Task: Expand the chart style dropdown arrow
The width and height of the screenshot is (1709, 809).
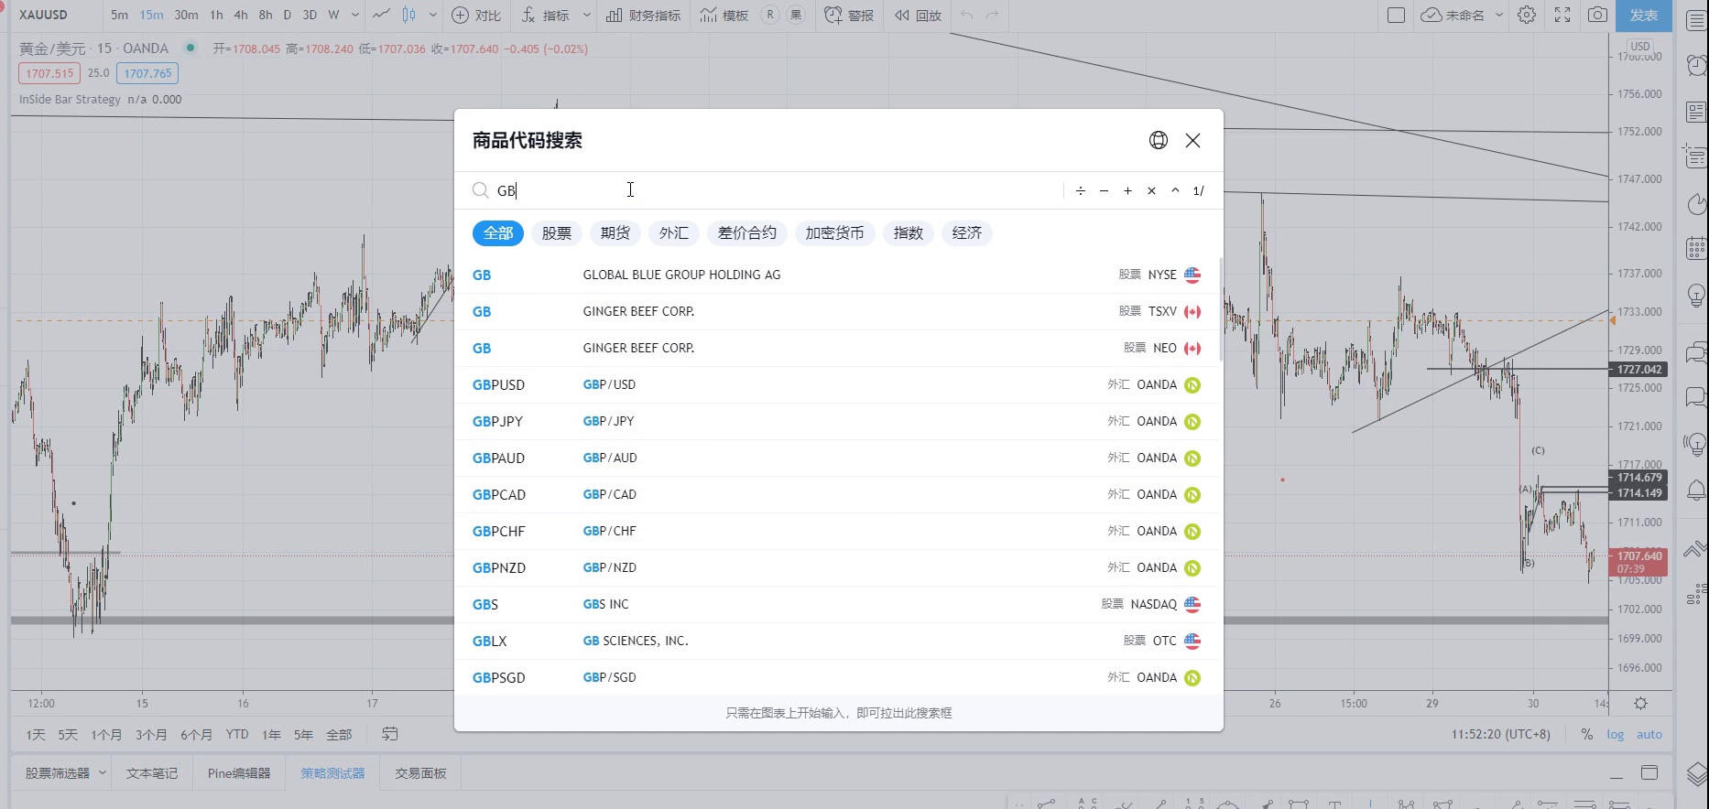Action: 432,15
